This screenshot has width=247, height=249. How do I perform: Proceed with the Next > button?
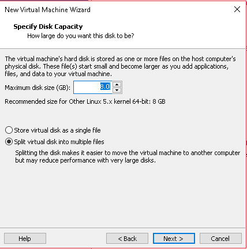tap(174, 239)
